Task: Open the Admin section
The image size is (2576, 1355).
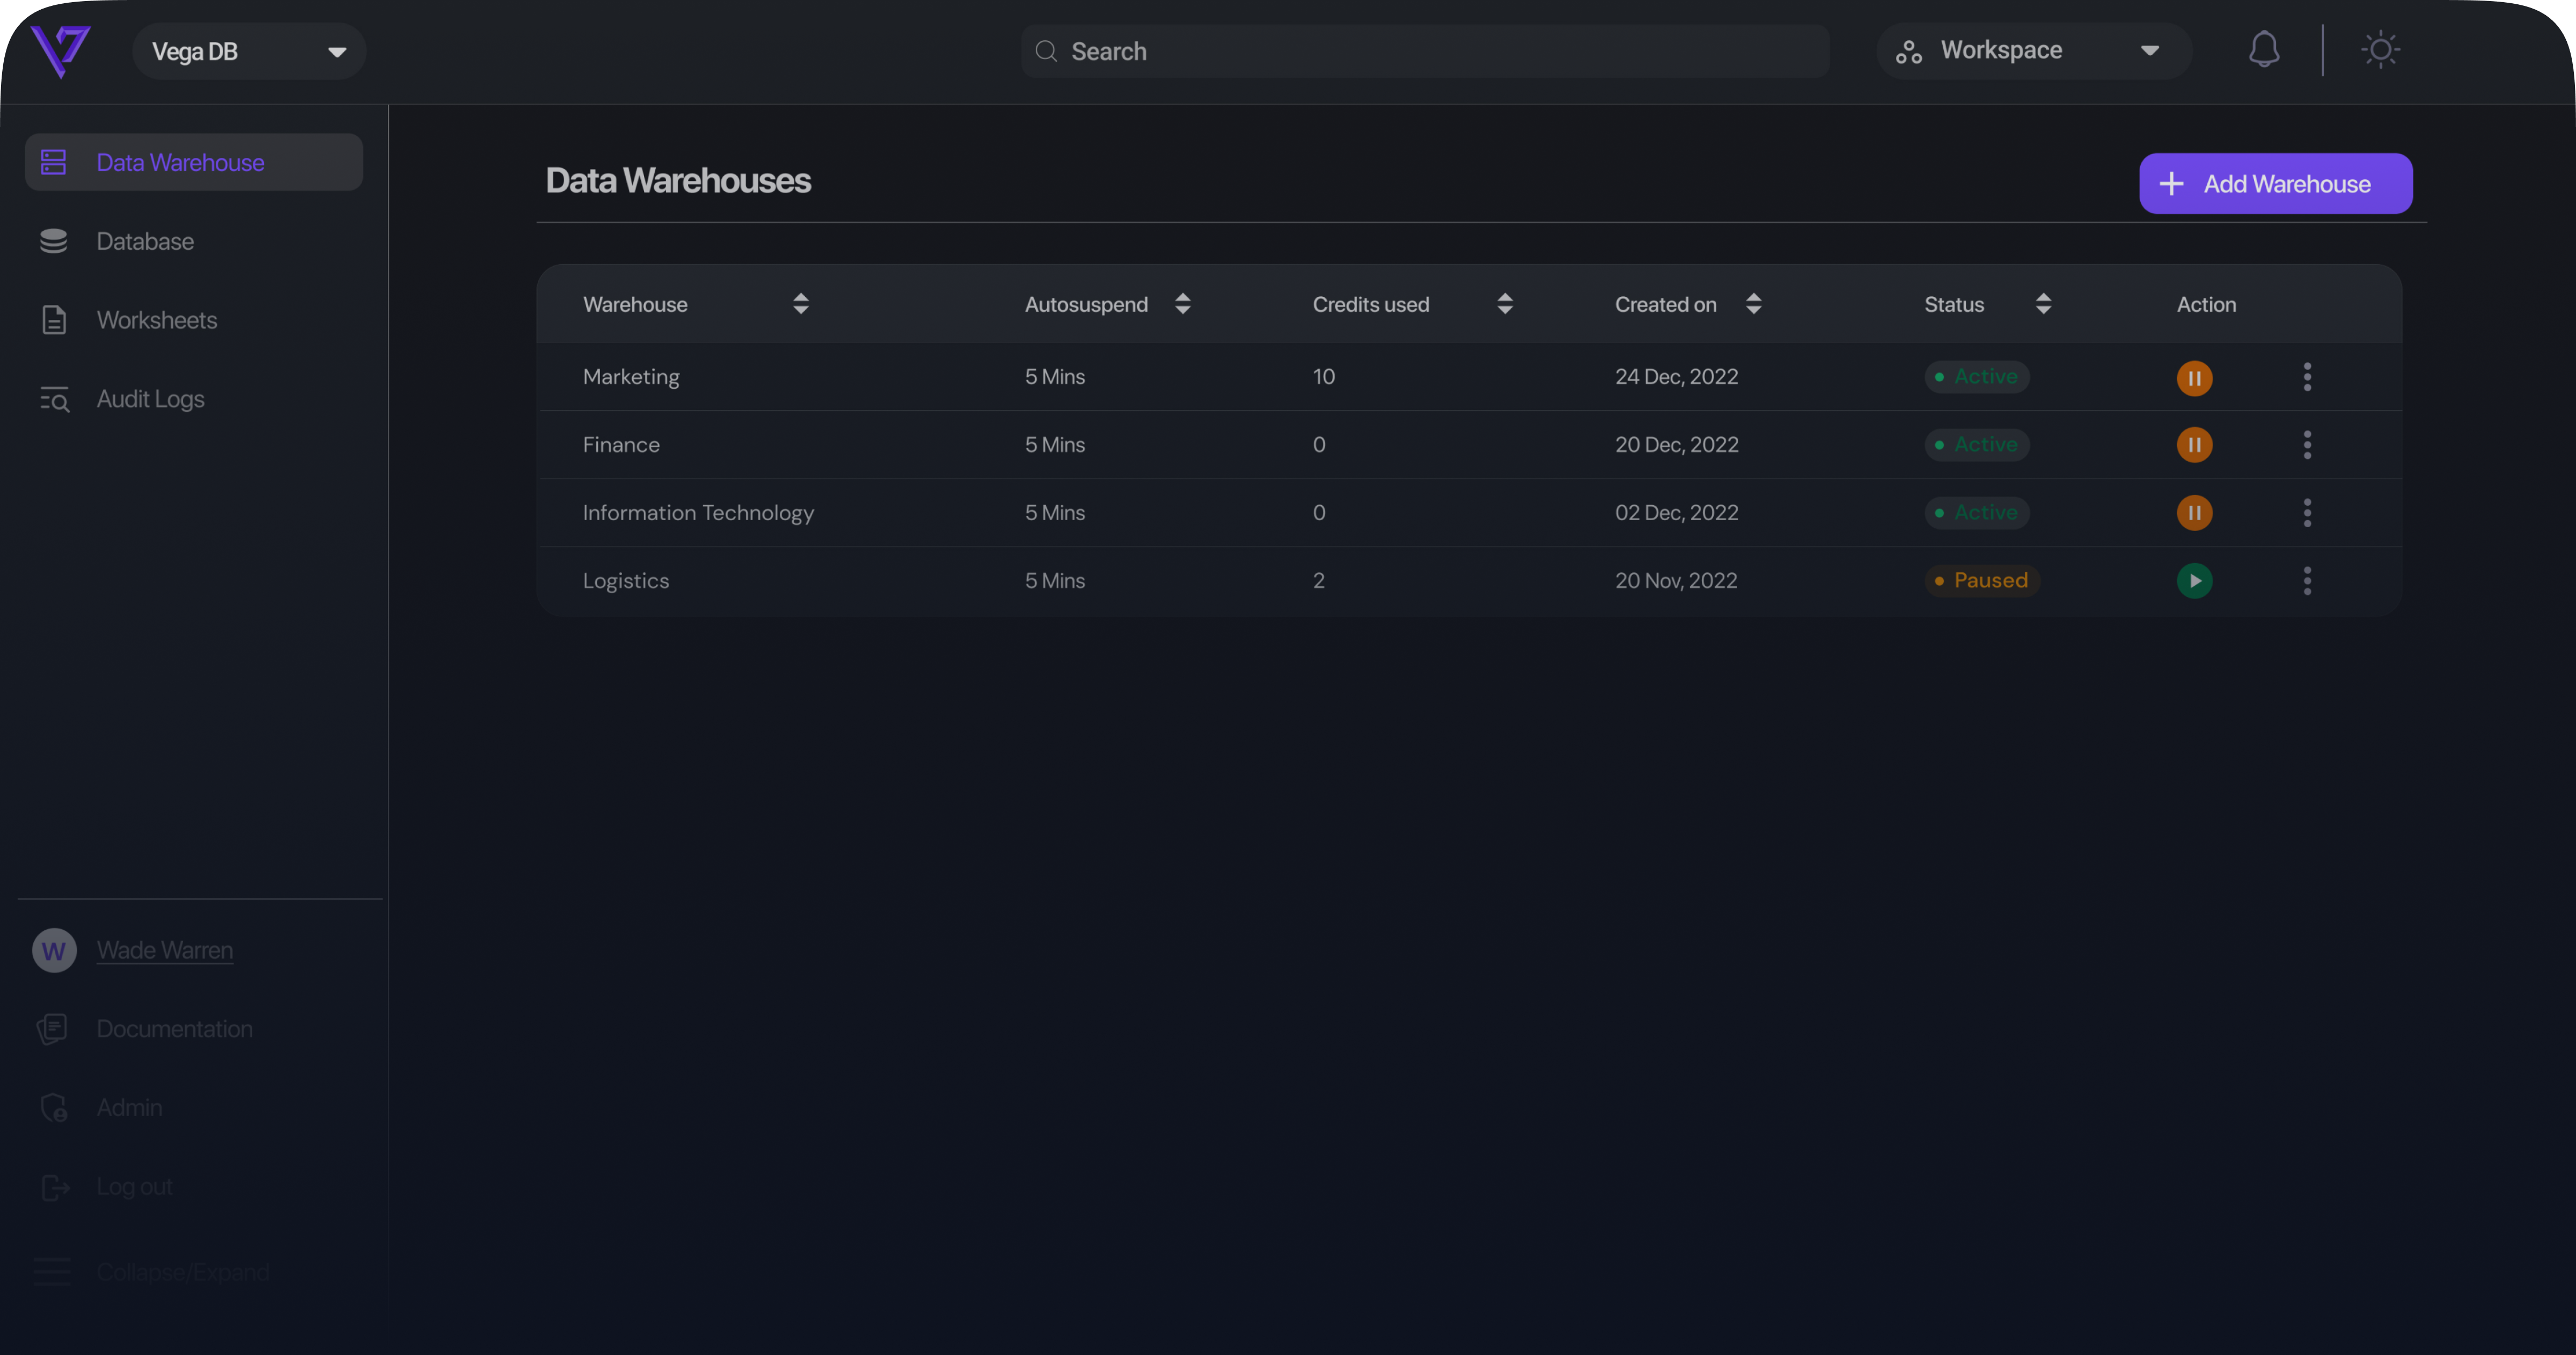Action: click(129, 1107)
